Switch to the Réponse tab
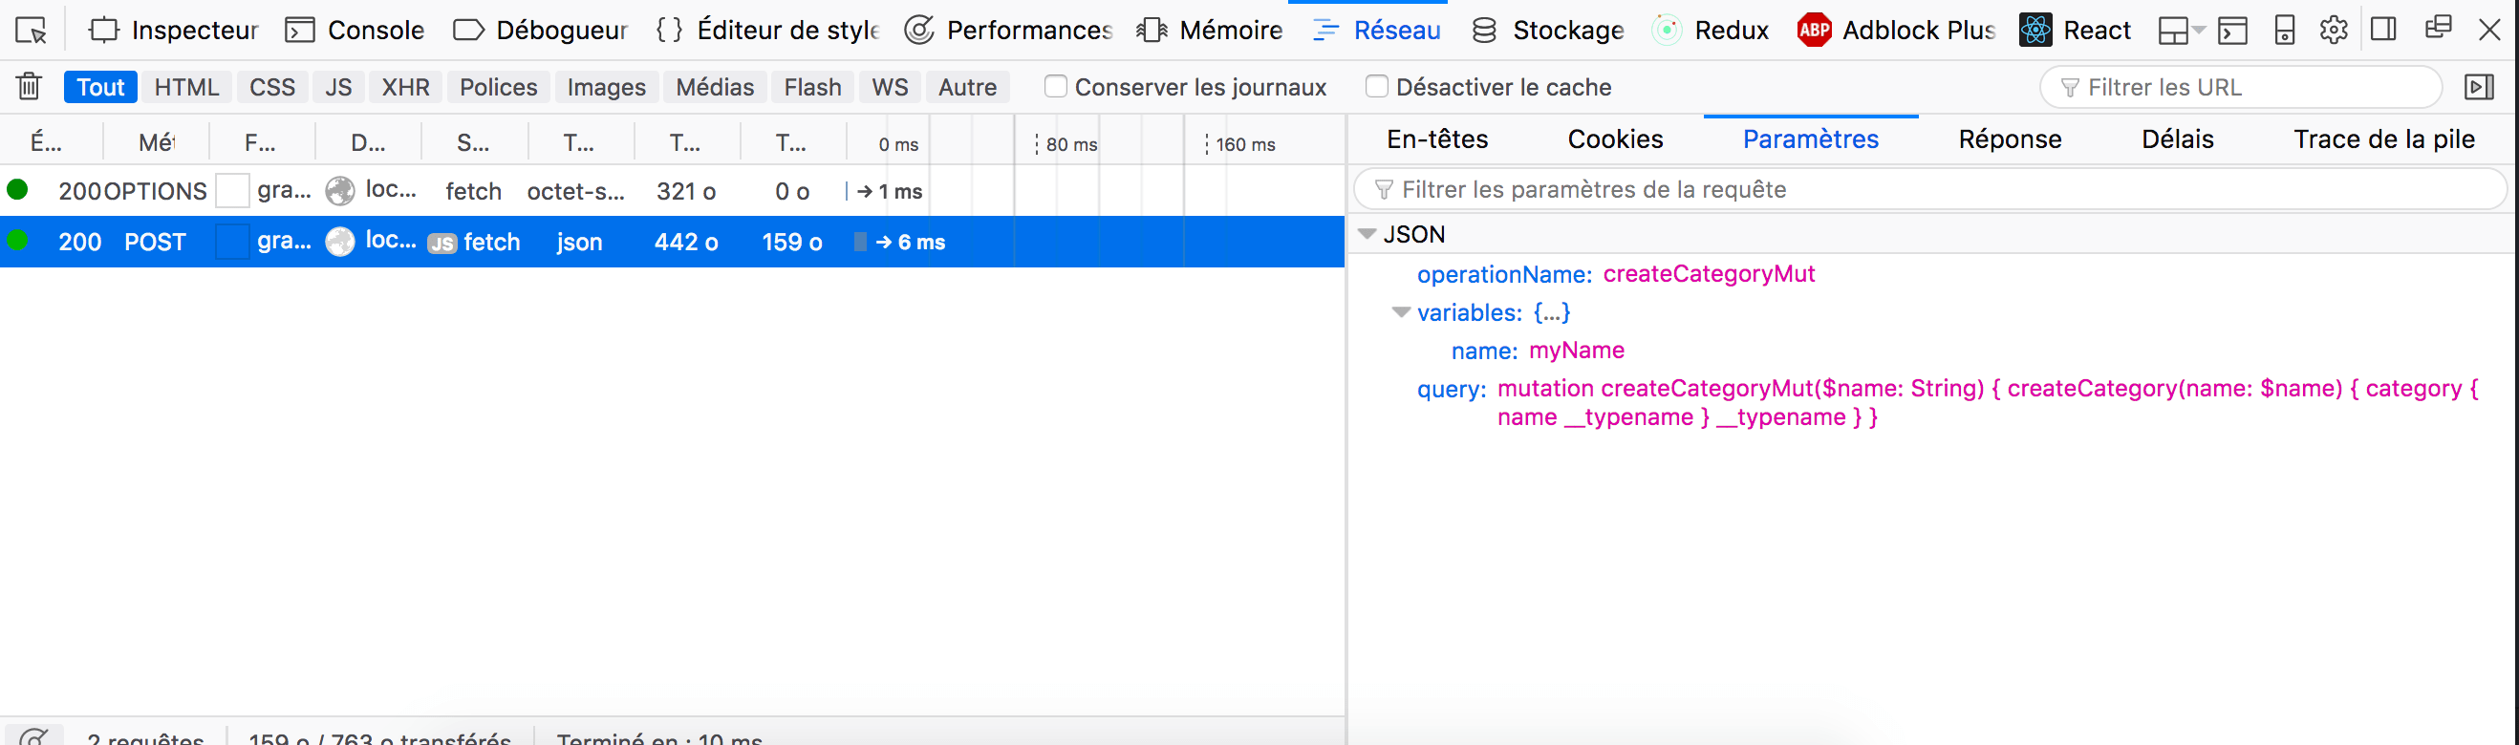The height and width of the screenshot is (745, 2519). point(2010,139)
